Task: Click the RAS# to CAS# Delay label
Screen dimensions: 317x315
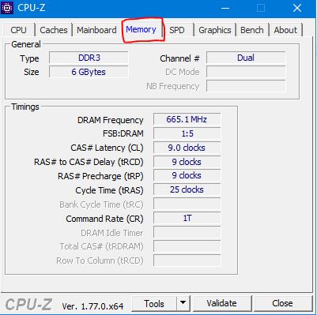Action: [89, 162]
